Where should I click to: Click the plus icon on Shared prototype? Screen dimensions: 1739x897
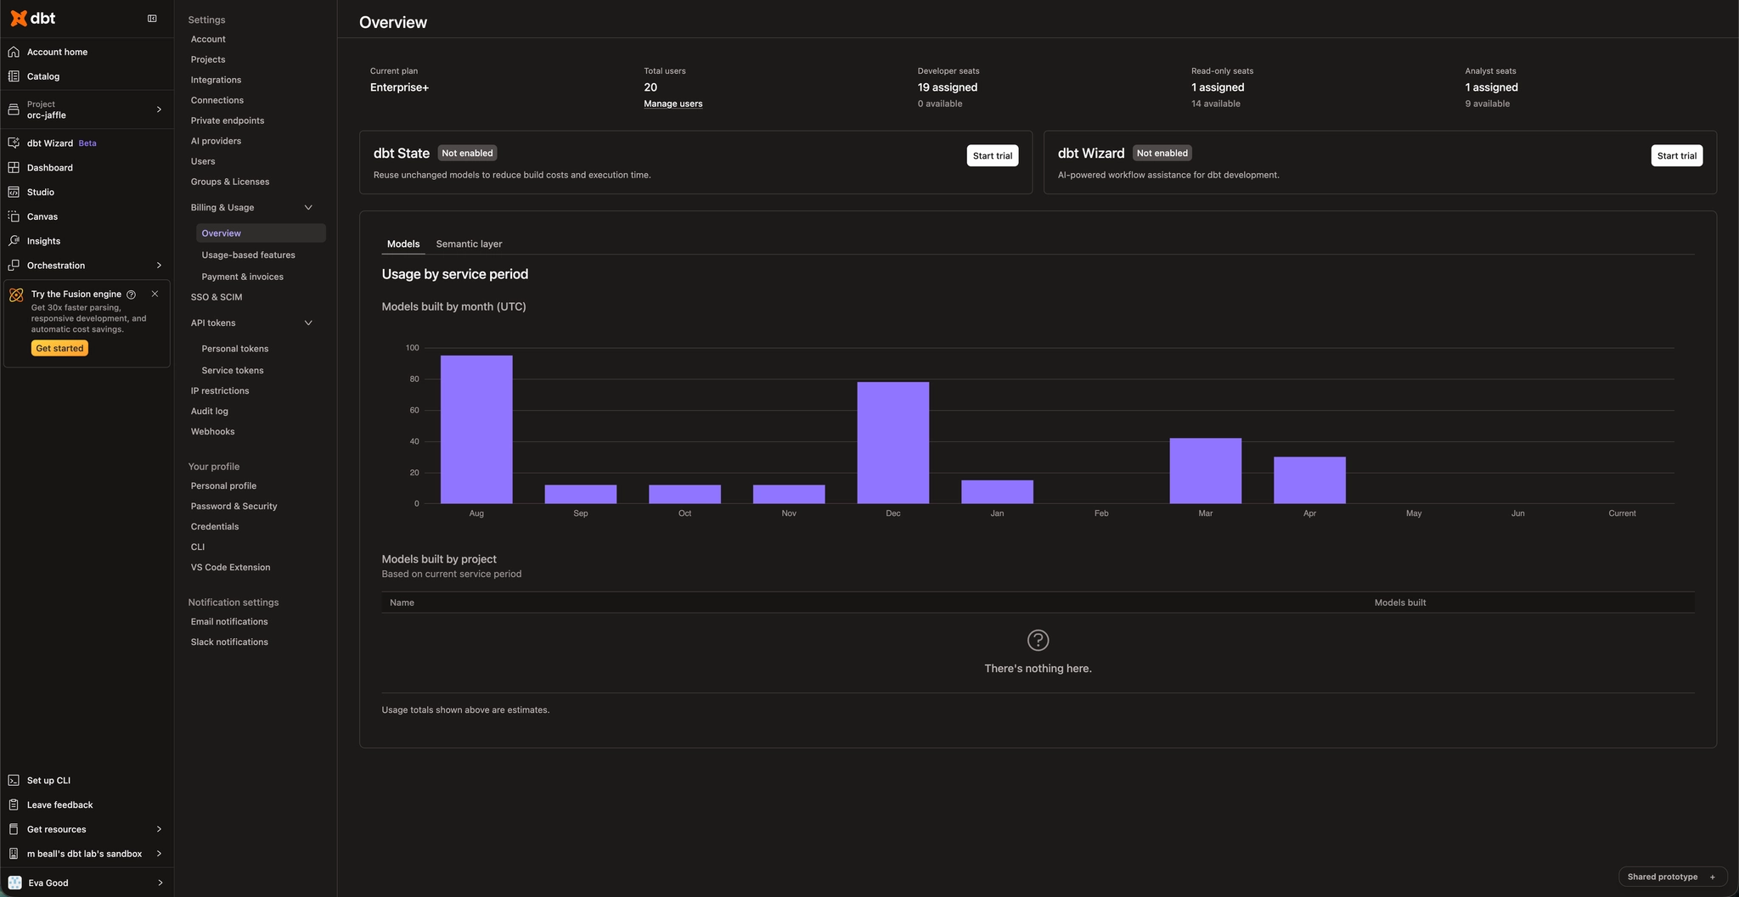[x=1713, y=877]
